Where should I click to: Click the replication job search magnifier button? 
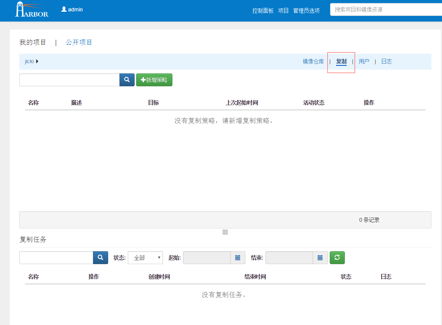point(101,258)
